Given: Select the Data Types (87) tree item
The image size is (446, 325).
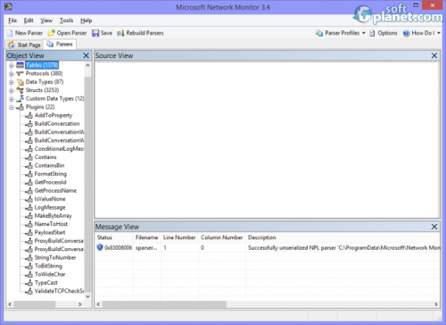Looking at the screenshot, I should (45, 81).
